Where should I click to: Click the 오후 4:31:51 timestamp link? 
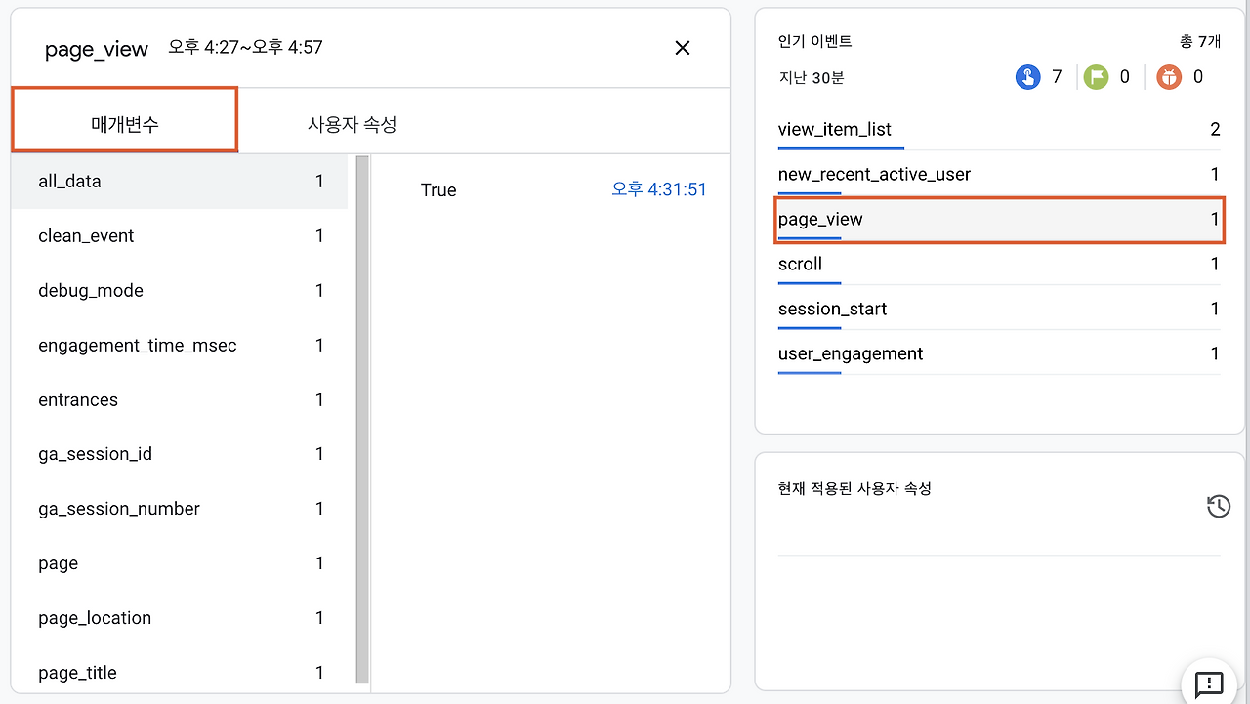658,189
